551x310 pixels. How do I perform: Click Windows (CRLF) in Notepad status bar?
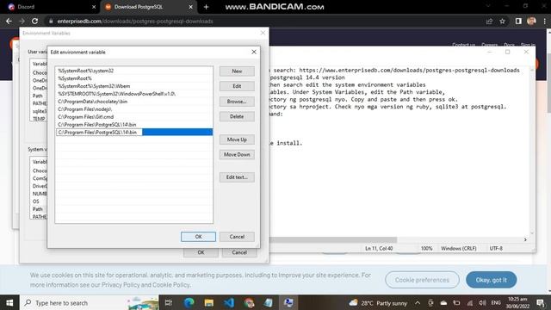point(459,248)
